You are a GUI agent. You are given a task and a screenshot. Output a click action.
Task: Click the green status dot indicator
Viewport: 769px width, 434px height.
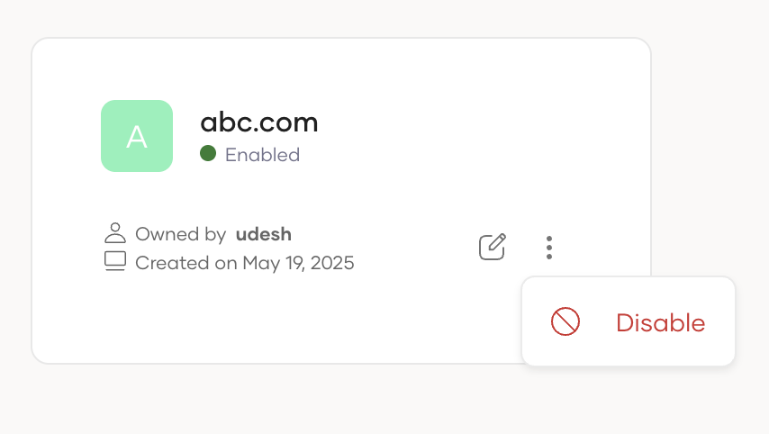208,153
